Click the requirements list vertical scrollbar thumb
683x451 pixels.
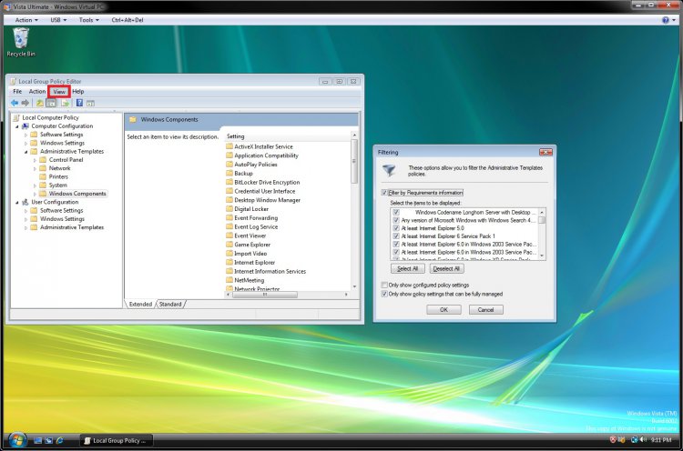[542, 220]
